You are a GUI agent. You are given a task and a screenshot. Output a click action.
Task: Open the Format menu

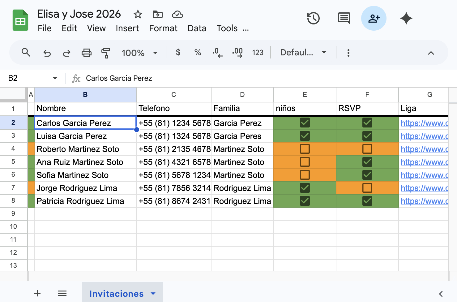pos(163,28)
